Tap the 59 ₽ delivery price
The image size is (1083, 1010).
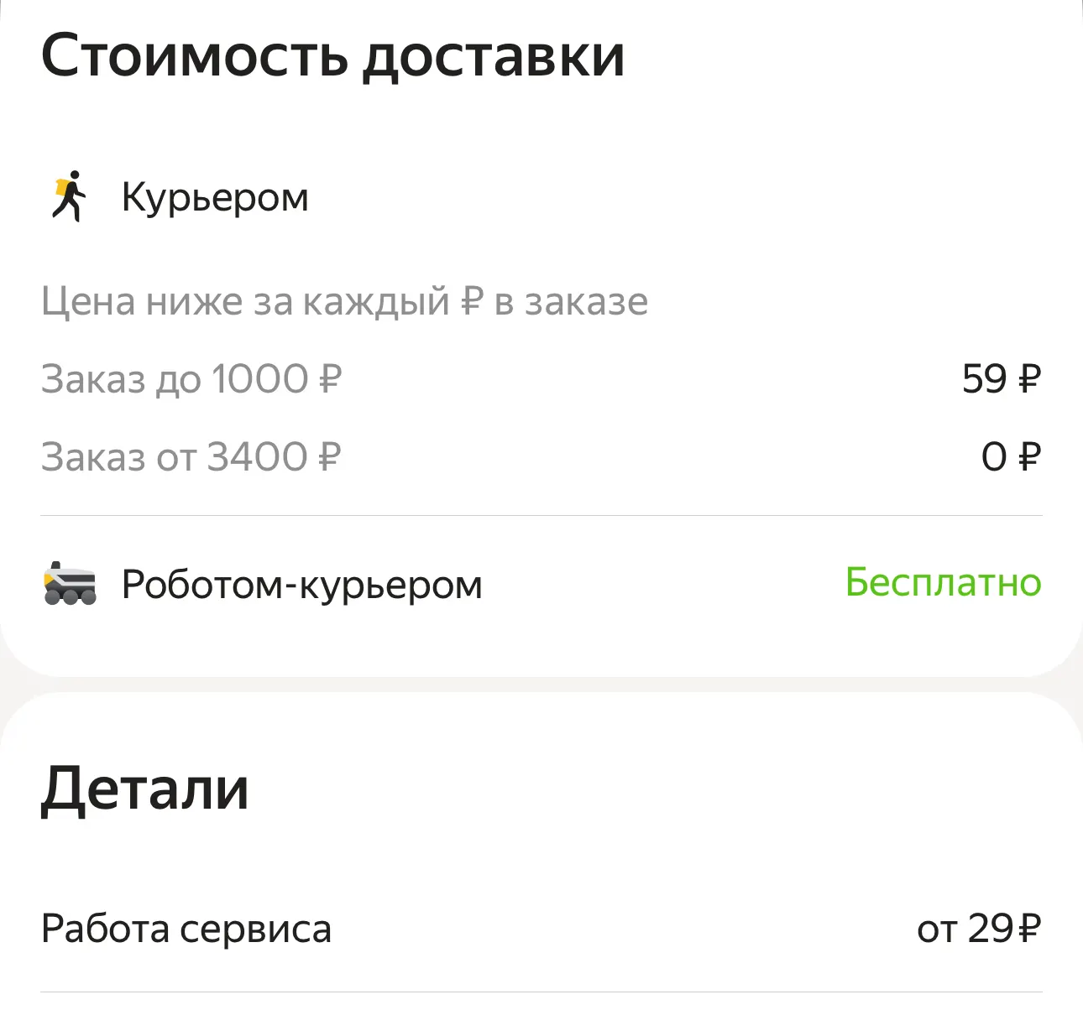(x=1001, y=379)
